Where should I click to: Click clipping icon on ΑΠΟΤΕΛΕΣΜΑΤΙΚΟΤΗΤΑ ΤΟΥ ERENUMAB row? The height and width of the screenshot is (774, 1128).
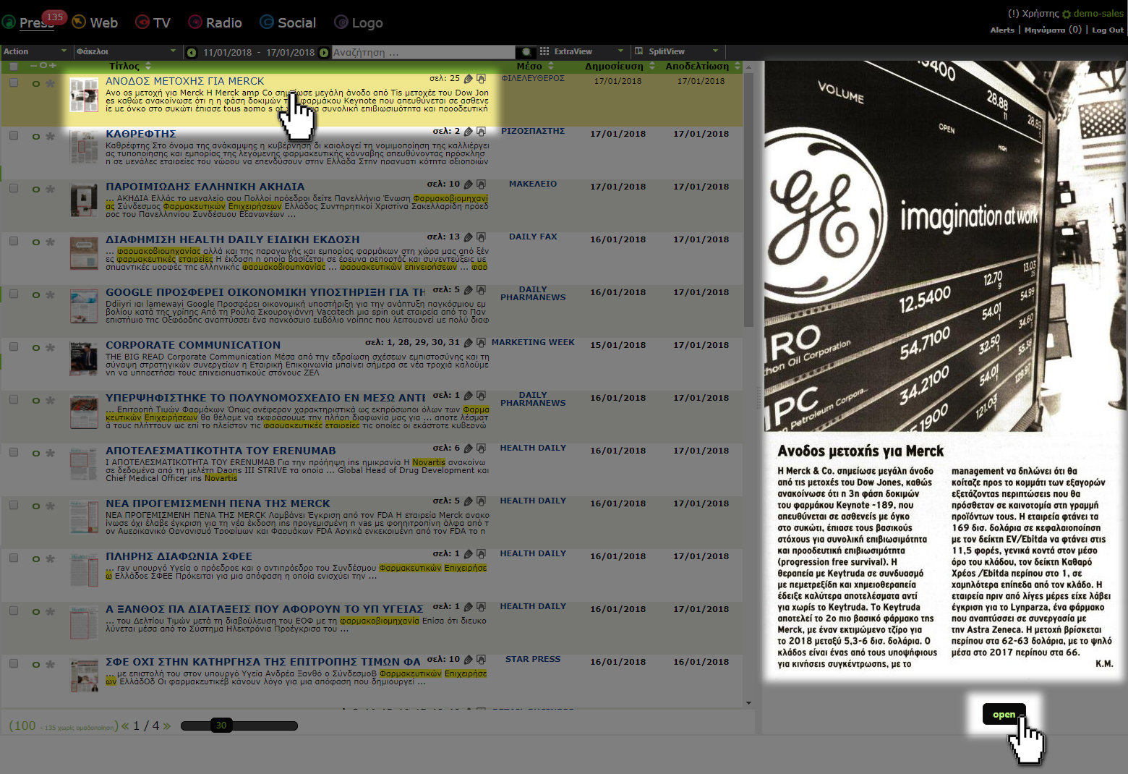[x=481, y=448]
